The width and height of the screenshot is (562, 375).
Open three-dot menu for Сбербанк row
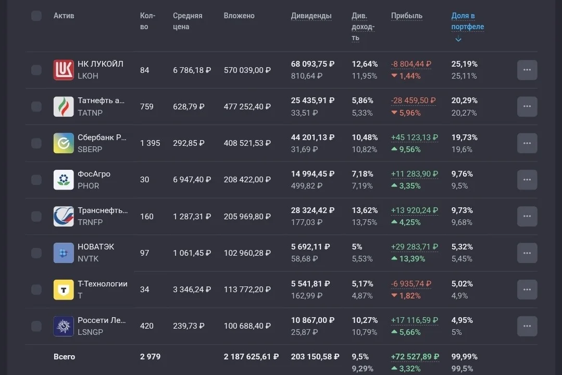(x=527, y=143)
